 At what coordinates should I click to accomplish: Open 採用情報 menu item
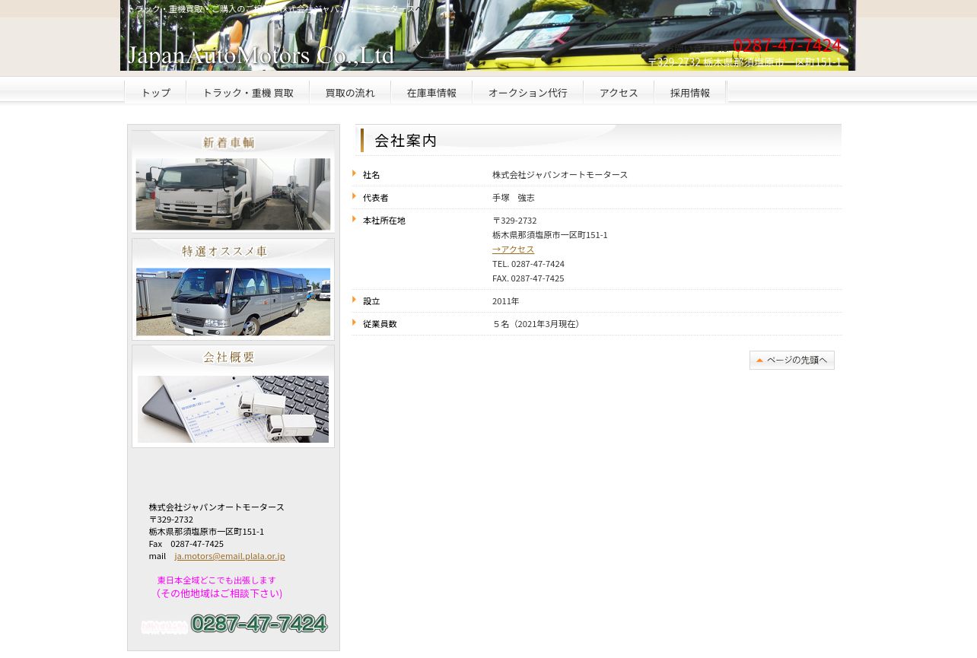(x=690, y=93)
